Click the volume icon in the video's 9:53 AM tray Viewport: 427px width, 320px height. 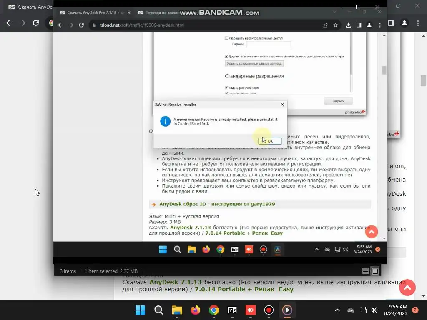pos(346,249)
